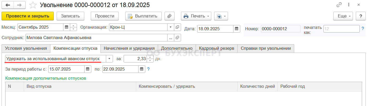
Task: Click the days count stepper arrows
Action: click(150, 59)
